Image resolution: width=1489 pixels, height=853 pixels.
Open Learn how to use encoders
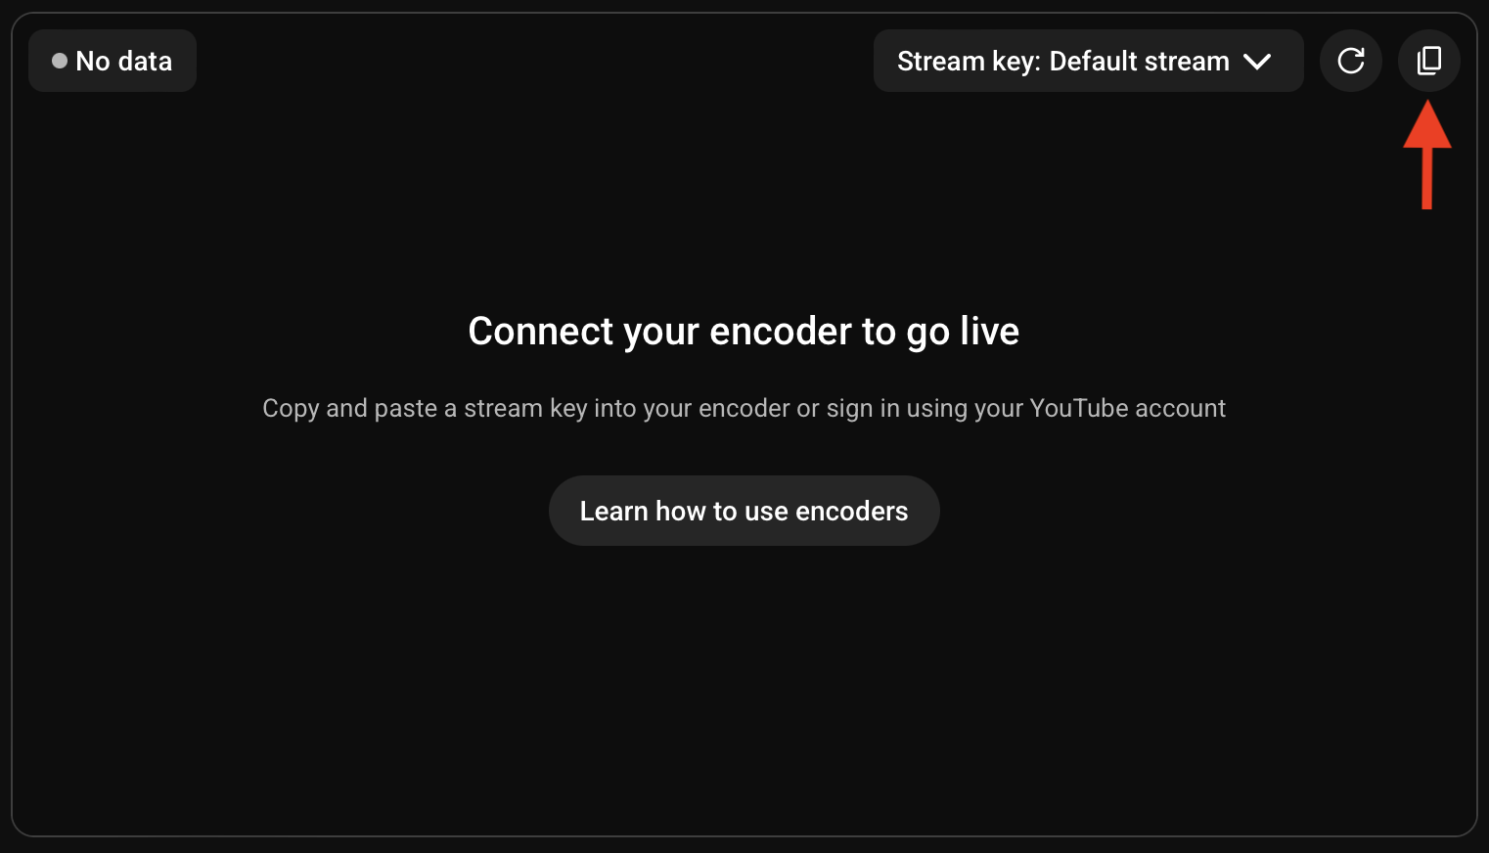point(744,511)
